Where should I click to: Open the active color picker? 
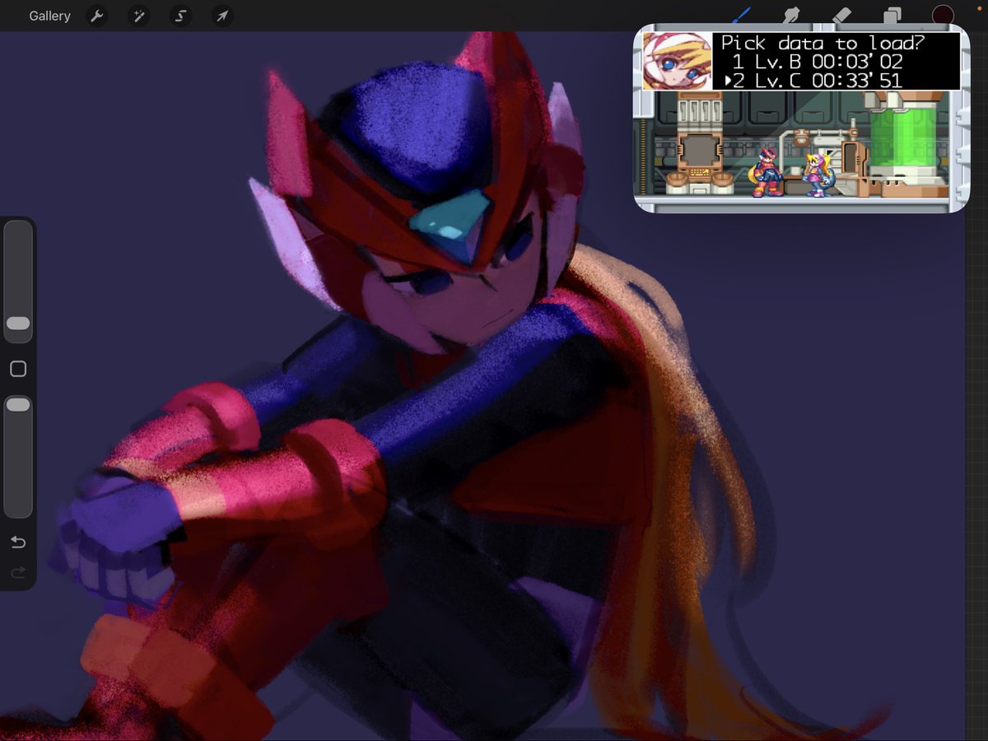pos(943,15)
